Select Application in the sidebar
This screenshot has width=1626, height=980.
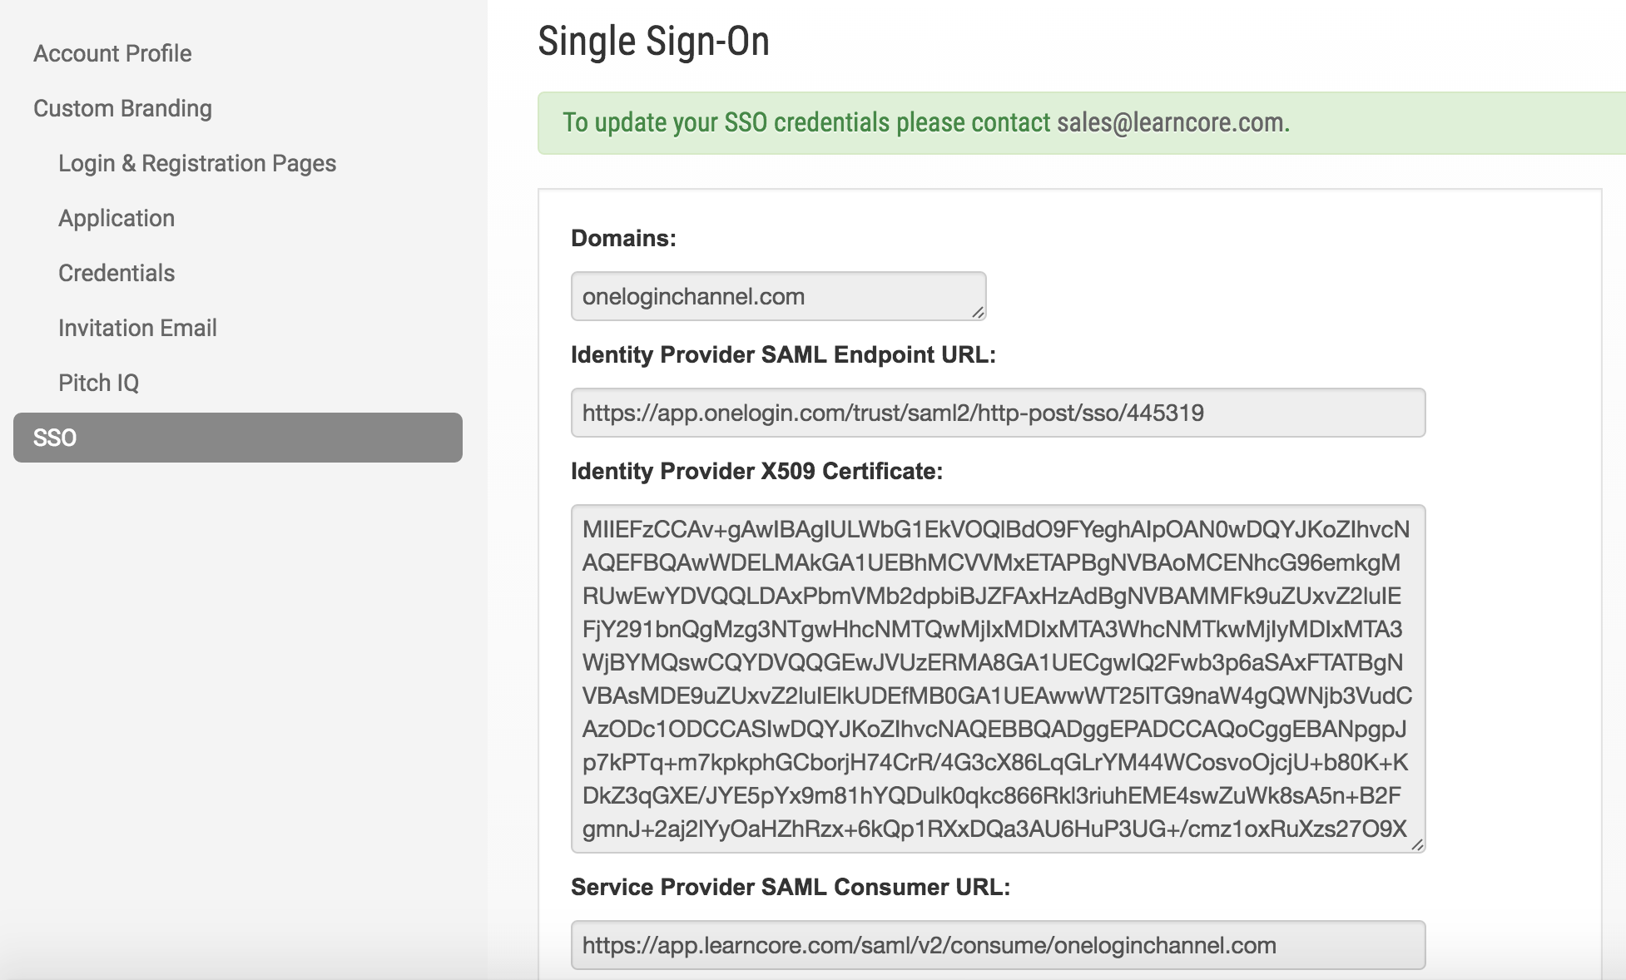[x=116, y=218]
